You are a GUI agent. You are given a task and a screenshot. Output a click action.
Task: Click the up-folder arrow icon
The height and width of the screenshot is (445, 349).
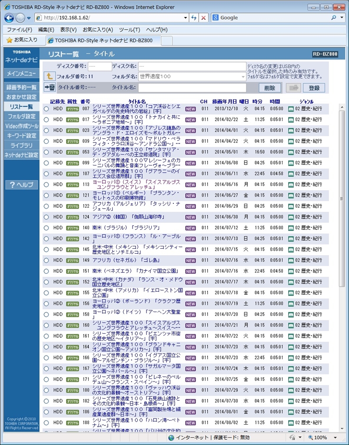[50, 76]
